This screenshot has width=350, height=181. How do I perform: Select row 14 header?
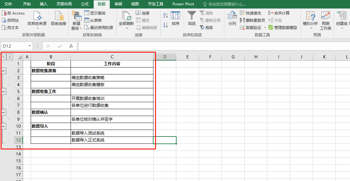point(18,154)
